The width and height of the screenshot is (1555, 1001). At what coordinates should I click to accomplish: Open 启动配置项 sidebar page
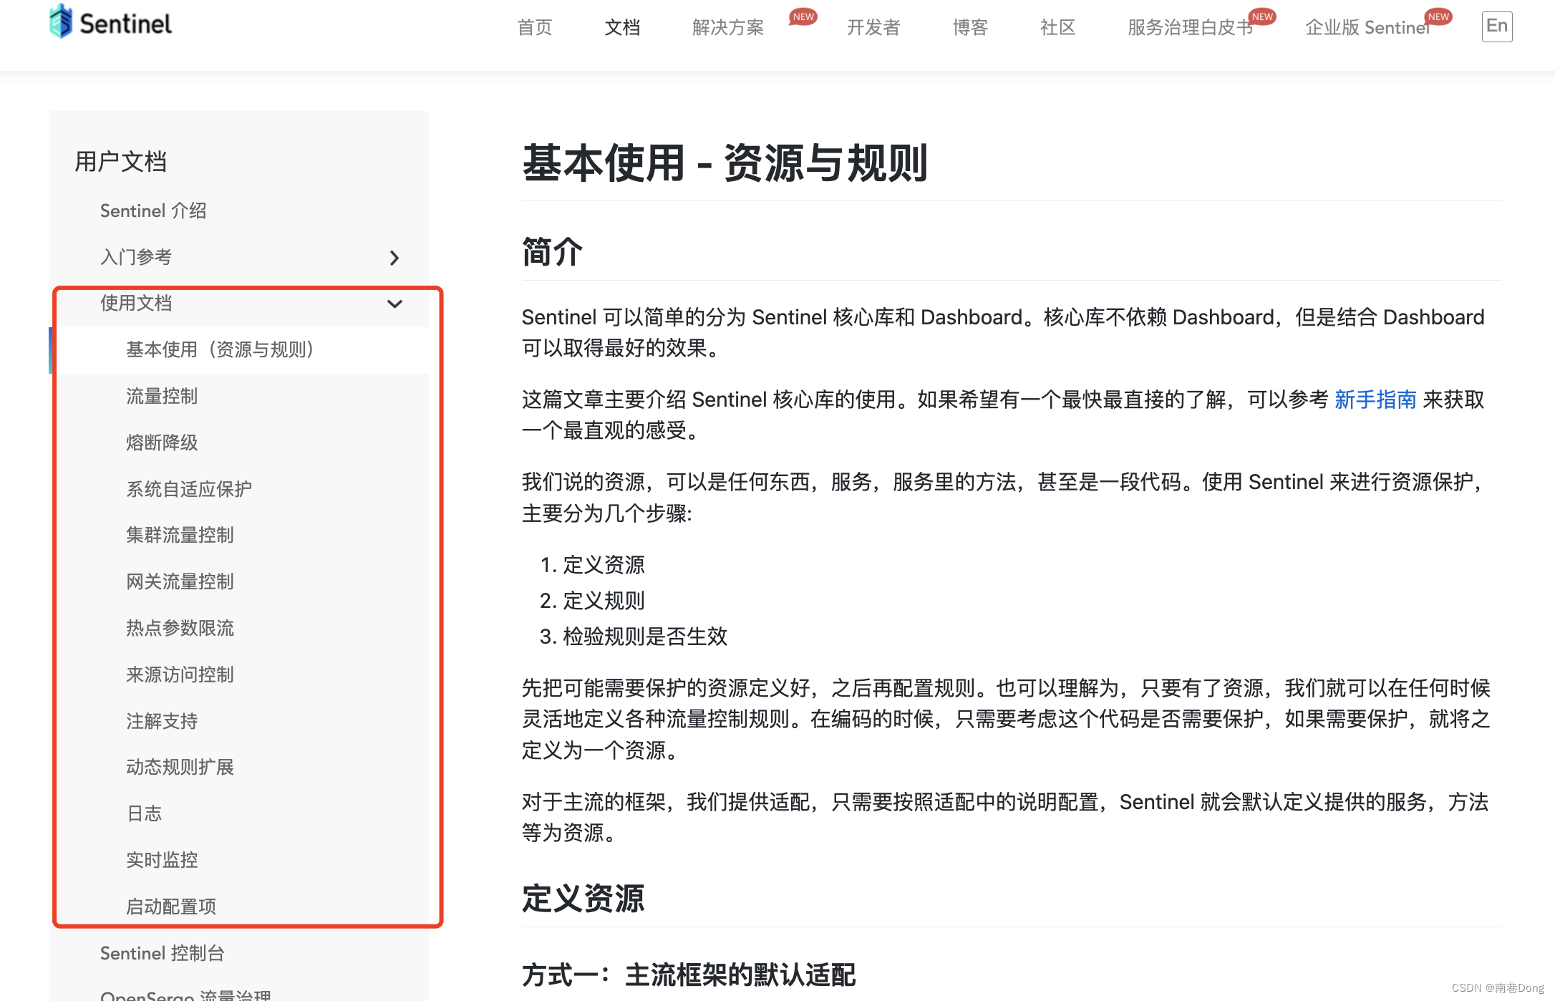pyautogui.click(x=171, y=906)
